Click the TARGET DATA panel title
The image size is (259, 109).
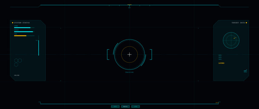[x=238, y=23]
